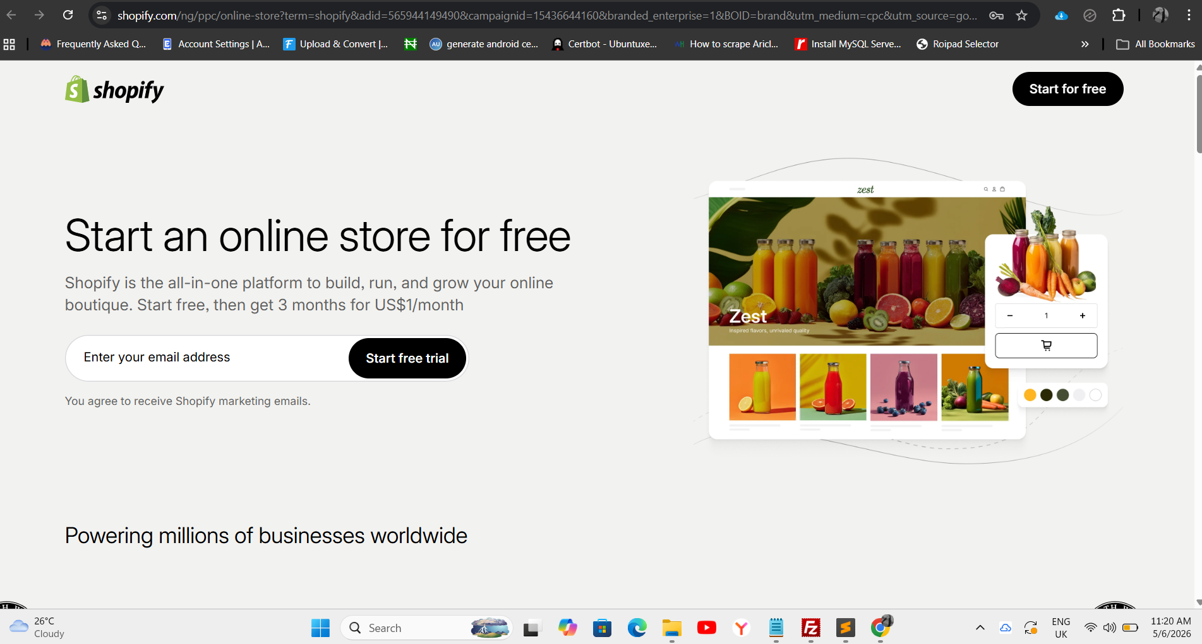The width and height of the screenshot is (1202, 644).
Task: Open Install MySQL Serve... bookmark
Action: (x=848, y=44)
